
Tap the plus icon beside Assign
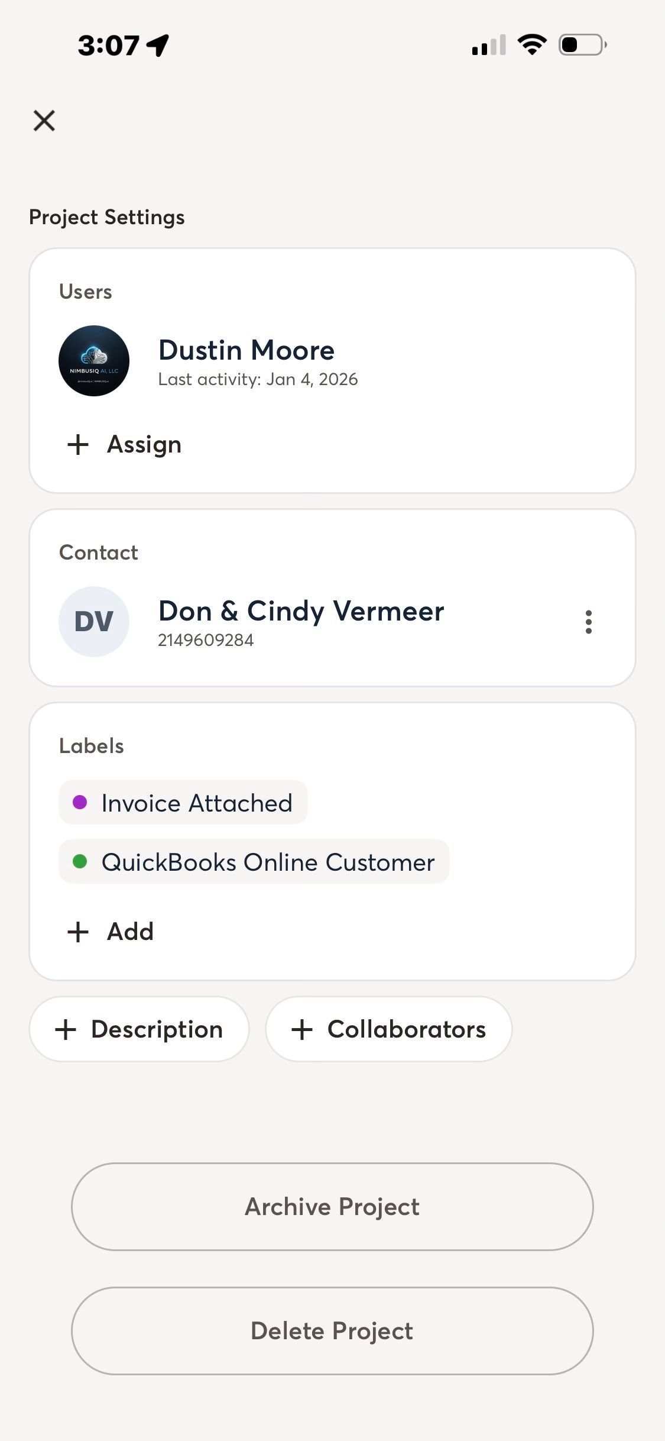tap(78, 445)
